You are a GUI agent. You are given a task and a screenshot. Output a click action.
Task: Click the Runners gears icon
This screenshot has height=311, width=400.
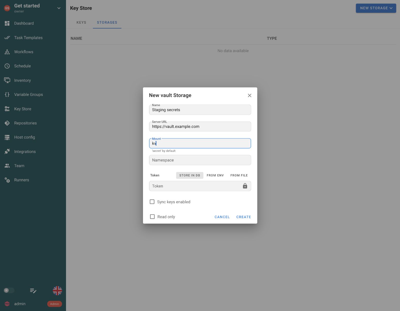[x=7, y=180]
